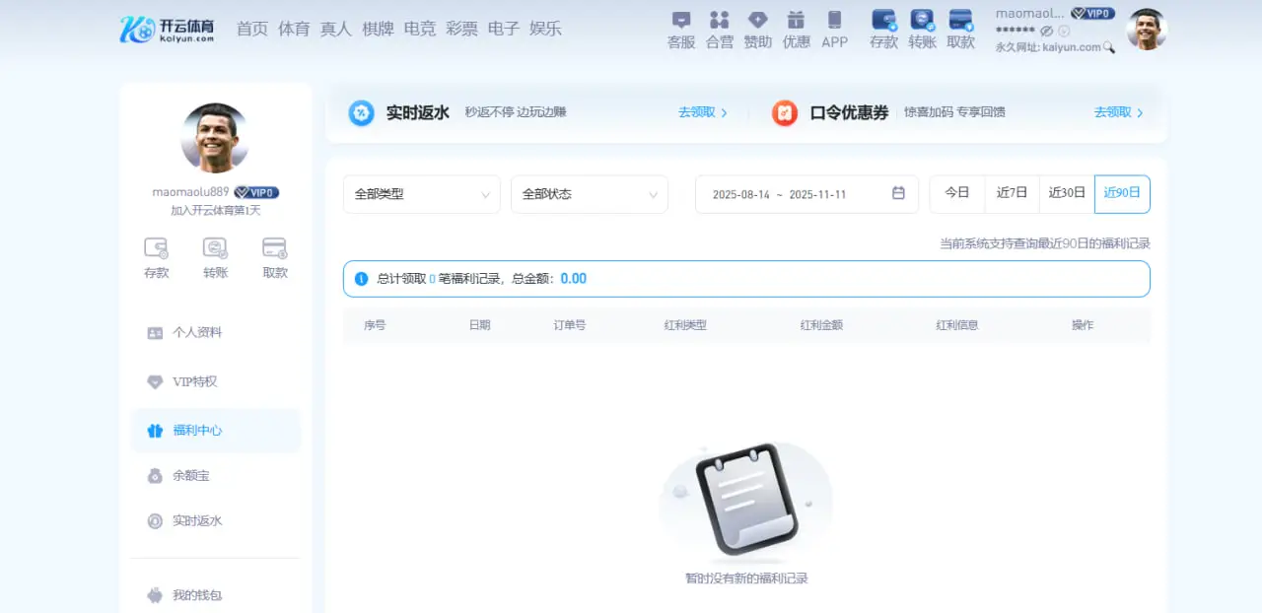Select the 近30日 date filter
Image resolution: width=1262 pixels, height=613 pixels.
click(1067, 193)
